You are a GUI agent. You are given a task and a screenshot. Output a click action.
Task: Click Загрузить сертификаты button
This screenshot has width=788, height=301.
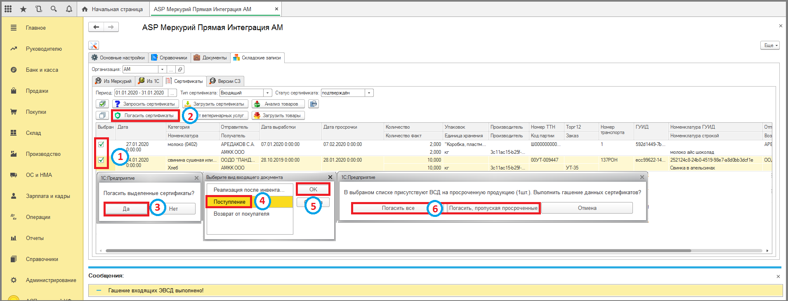pyautogui.click(x=215, y=104)
